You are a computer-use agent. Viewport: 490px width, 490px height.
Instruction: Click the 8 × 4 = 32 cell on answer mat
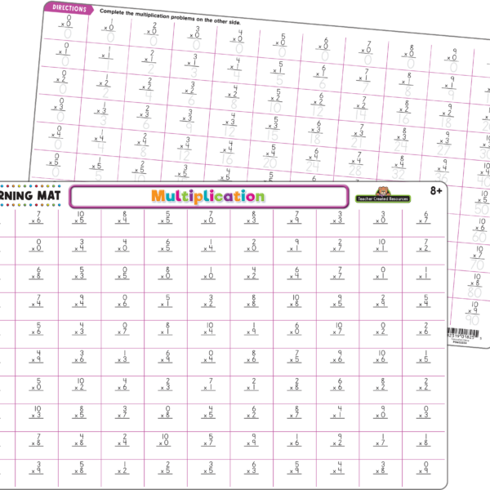pyautogui.click(x=399, y=167)
